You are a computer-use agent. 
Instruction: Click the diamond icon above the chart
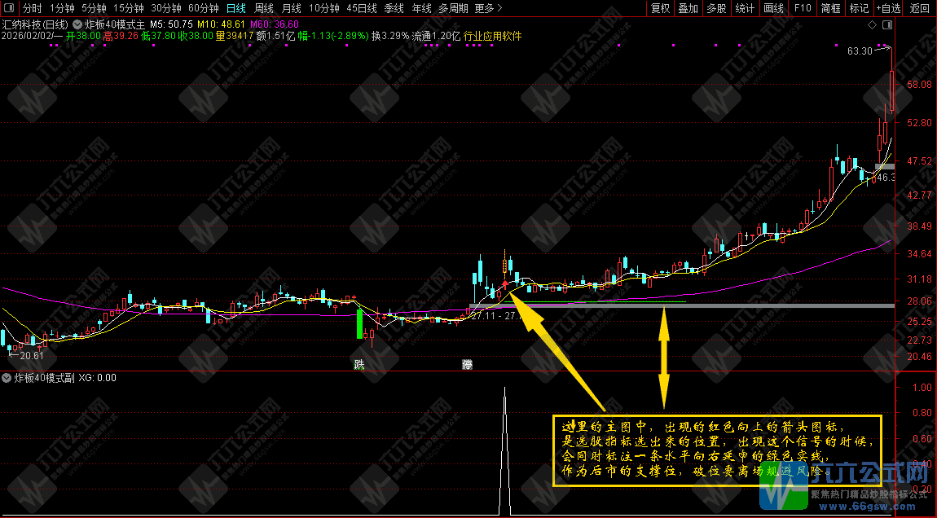(872, 25)
